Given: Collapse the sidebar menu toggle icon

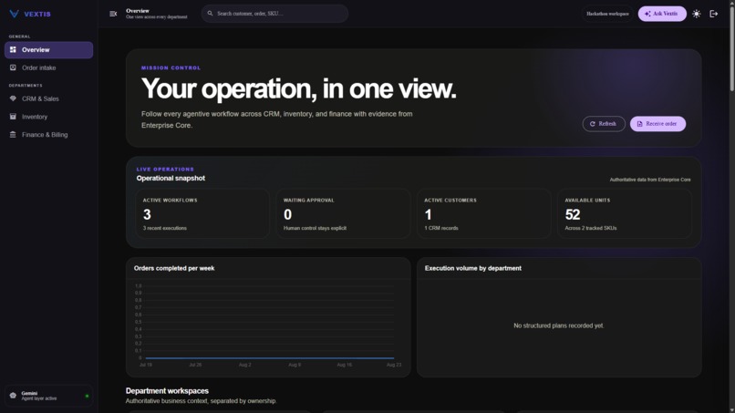Looking at the screenshot, I should (x=113, y=14).
